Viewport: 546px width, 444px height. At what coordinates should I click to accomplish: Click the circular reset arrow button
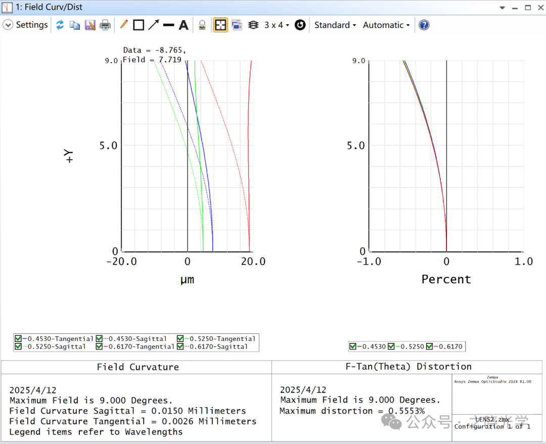pos(300,25)
